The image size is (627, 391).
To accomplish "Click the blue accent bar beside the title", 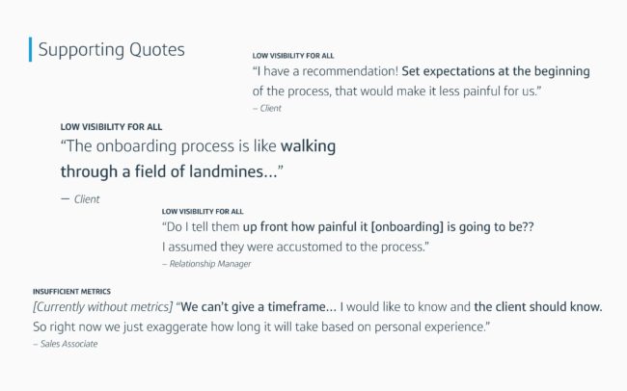I will [x=31, y=49].
